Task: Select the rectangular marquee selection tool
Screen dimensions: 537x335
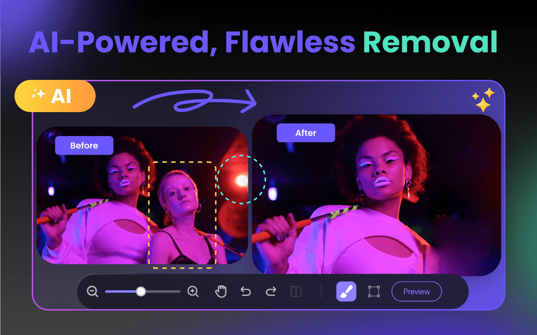Action: click(374, 291)
